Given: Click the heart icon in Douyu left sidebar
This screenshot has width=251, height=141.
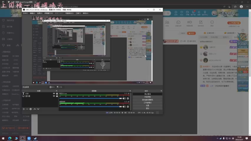Looking at the screenshot, I should click(3, 20).
